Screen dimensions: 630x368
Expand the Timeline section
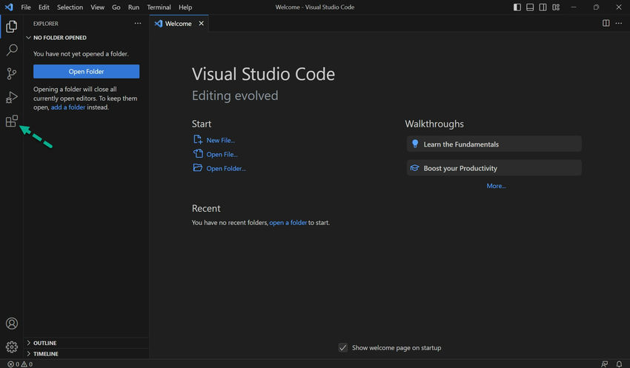pyautogui.click(x=44, y=354)
